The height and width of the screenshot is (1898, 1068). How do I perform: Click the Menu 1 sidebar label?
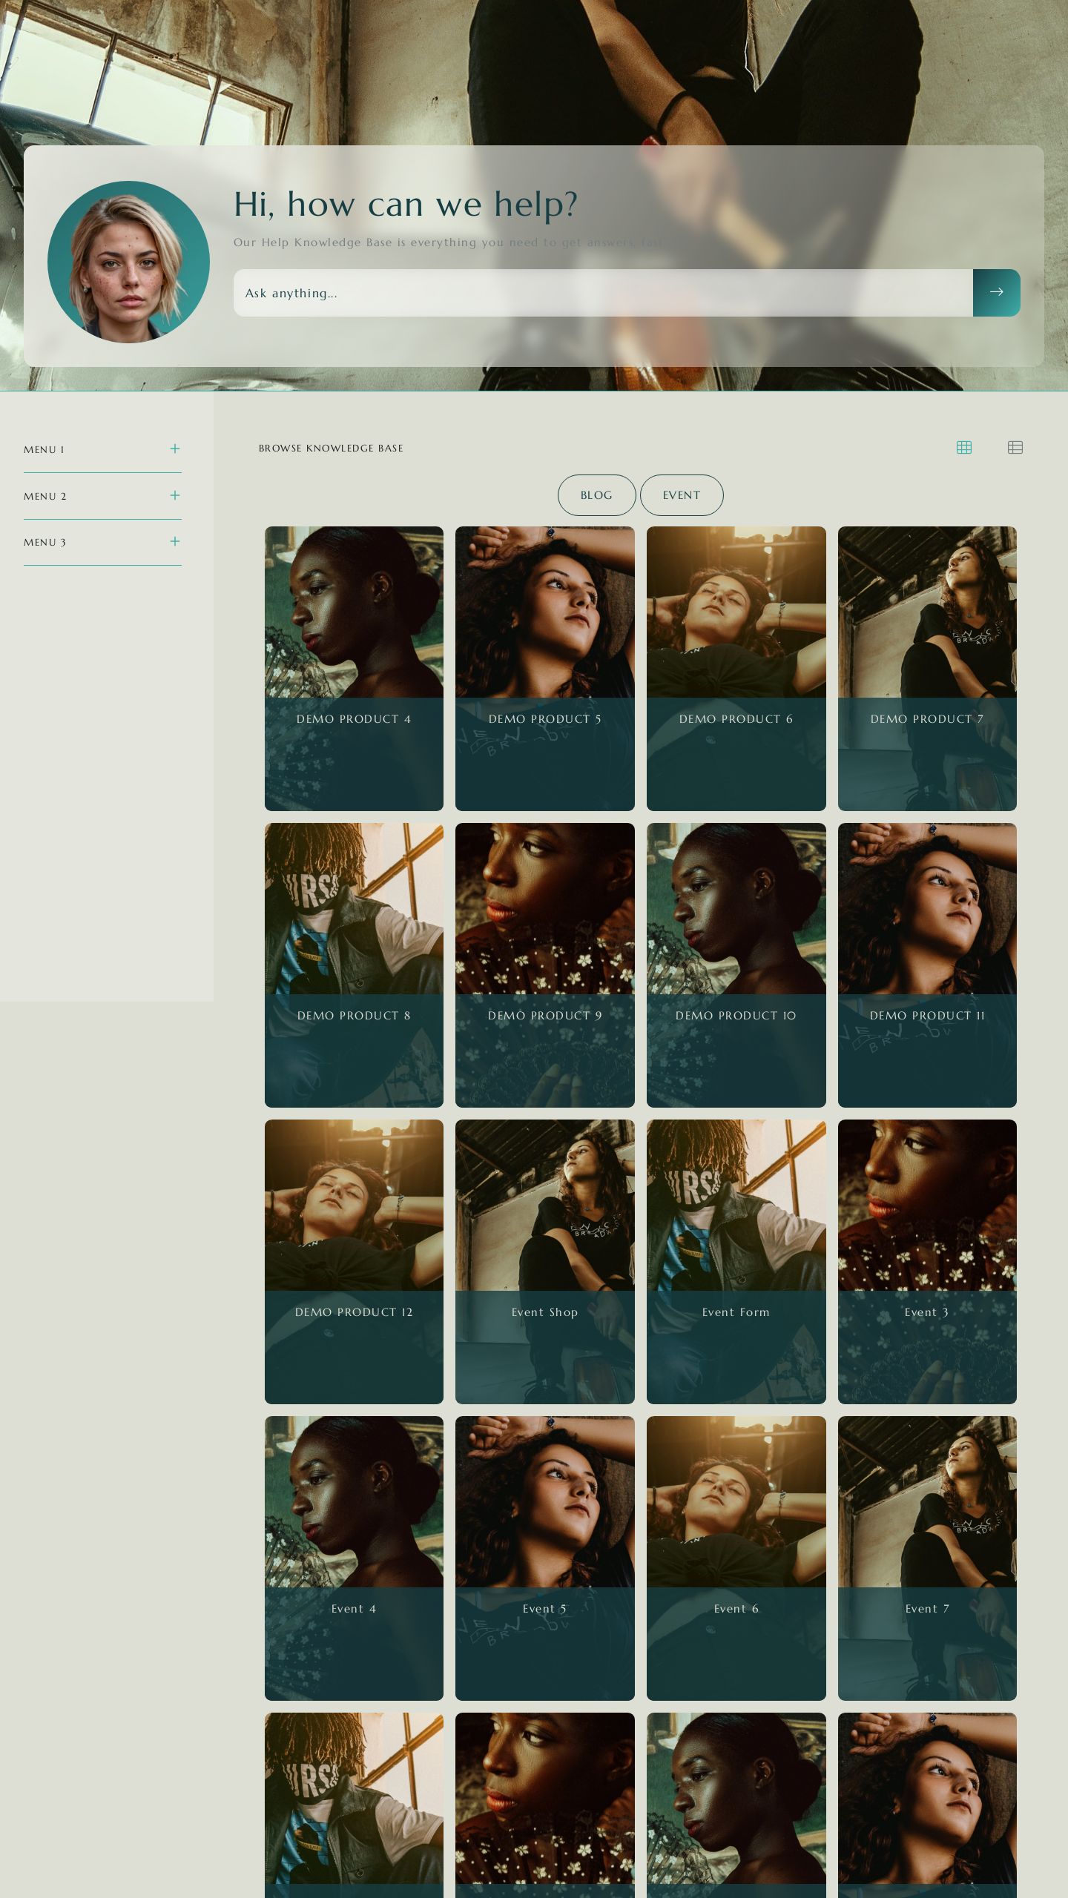point(44,449)
